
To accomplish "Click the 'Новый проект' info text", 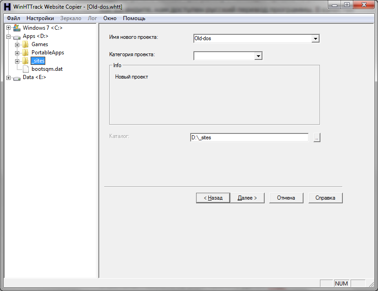I will pyautogui.click(x=132, y=77).
